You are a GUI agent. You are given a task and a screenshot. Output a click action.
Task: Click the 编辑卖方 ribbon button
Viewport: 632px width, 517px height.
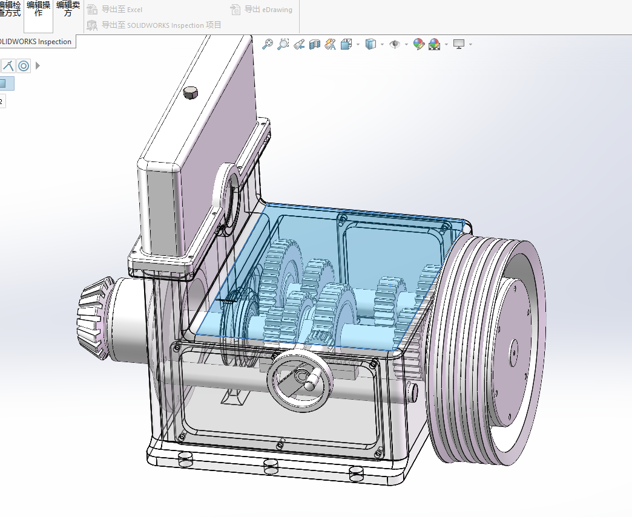pyautogui.click(x=68, y=10)
